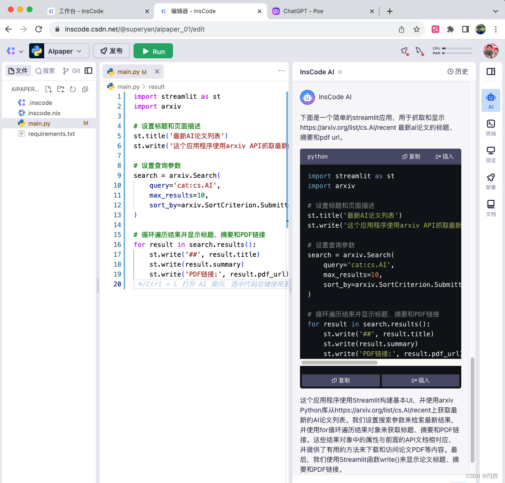Open the browser tab list chevron
505x483 pixels.
(495, 11)
